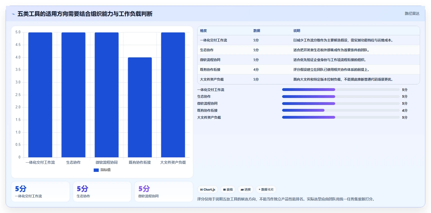Click the title 五类工具的适用方向需要结合组织能力与工作负载判断

(85, 14)
